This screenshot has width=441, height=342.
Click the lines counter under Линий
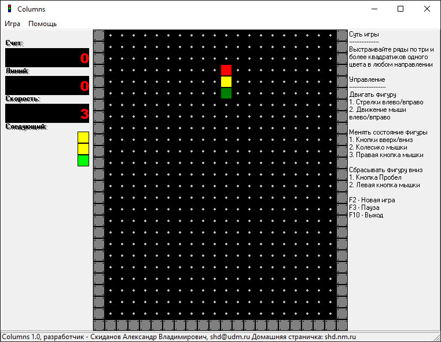[47, 85]
